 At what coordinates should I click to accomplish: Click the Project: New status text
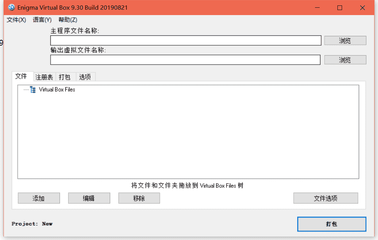(x=32, y=224)
